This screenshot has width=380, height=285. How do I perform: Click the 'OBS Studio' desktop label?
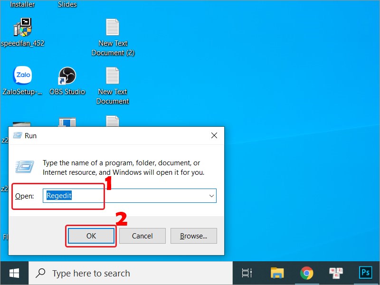click(67, 92)
